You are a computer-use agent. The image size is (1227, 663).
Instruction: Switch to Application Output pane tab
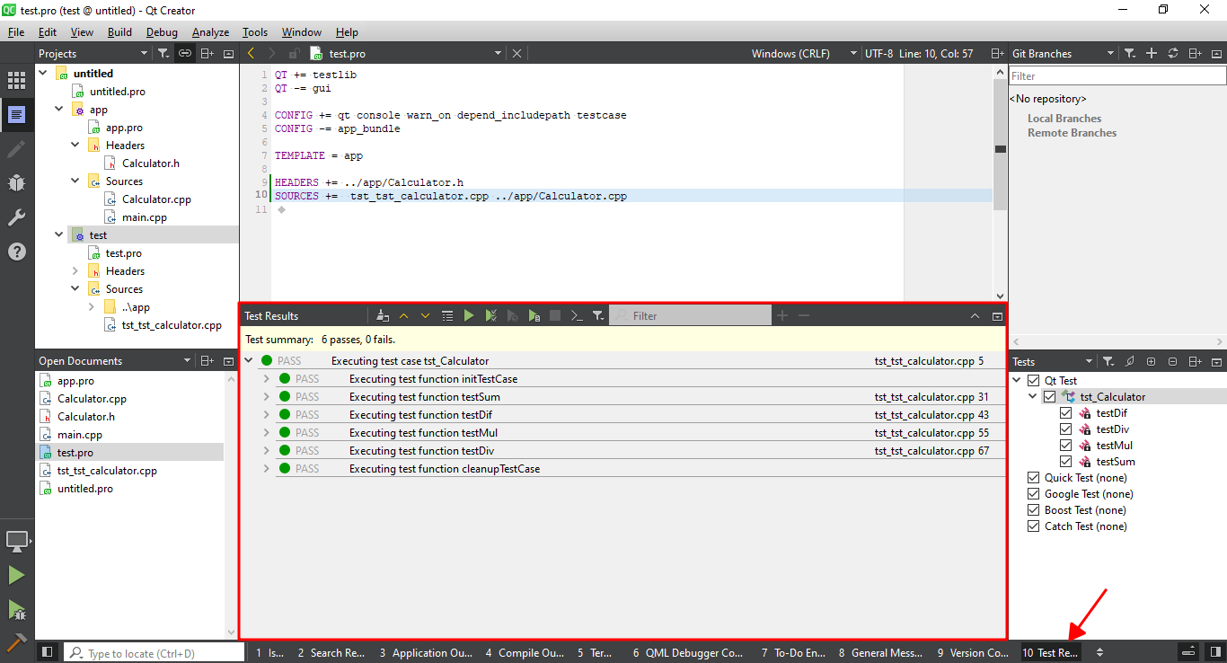[427, 653]
